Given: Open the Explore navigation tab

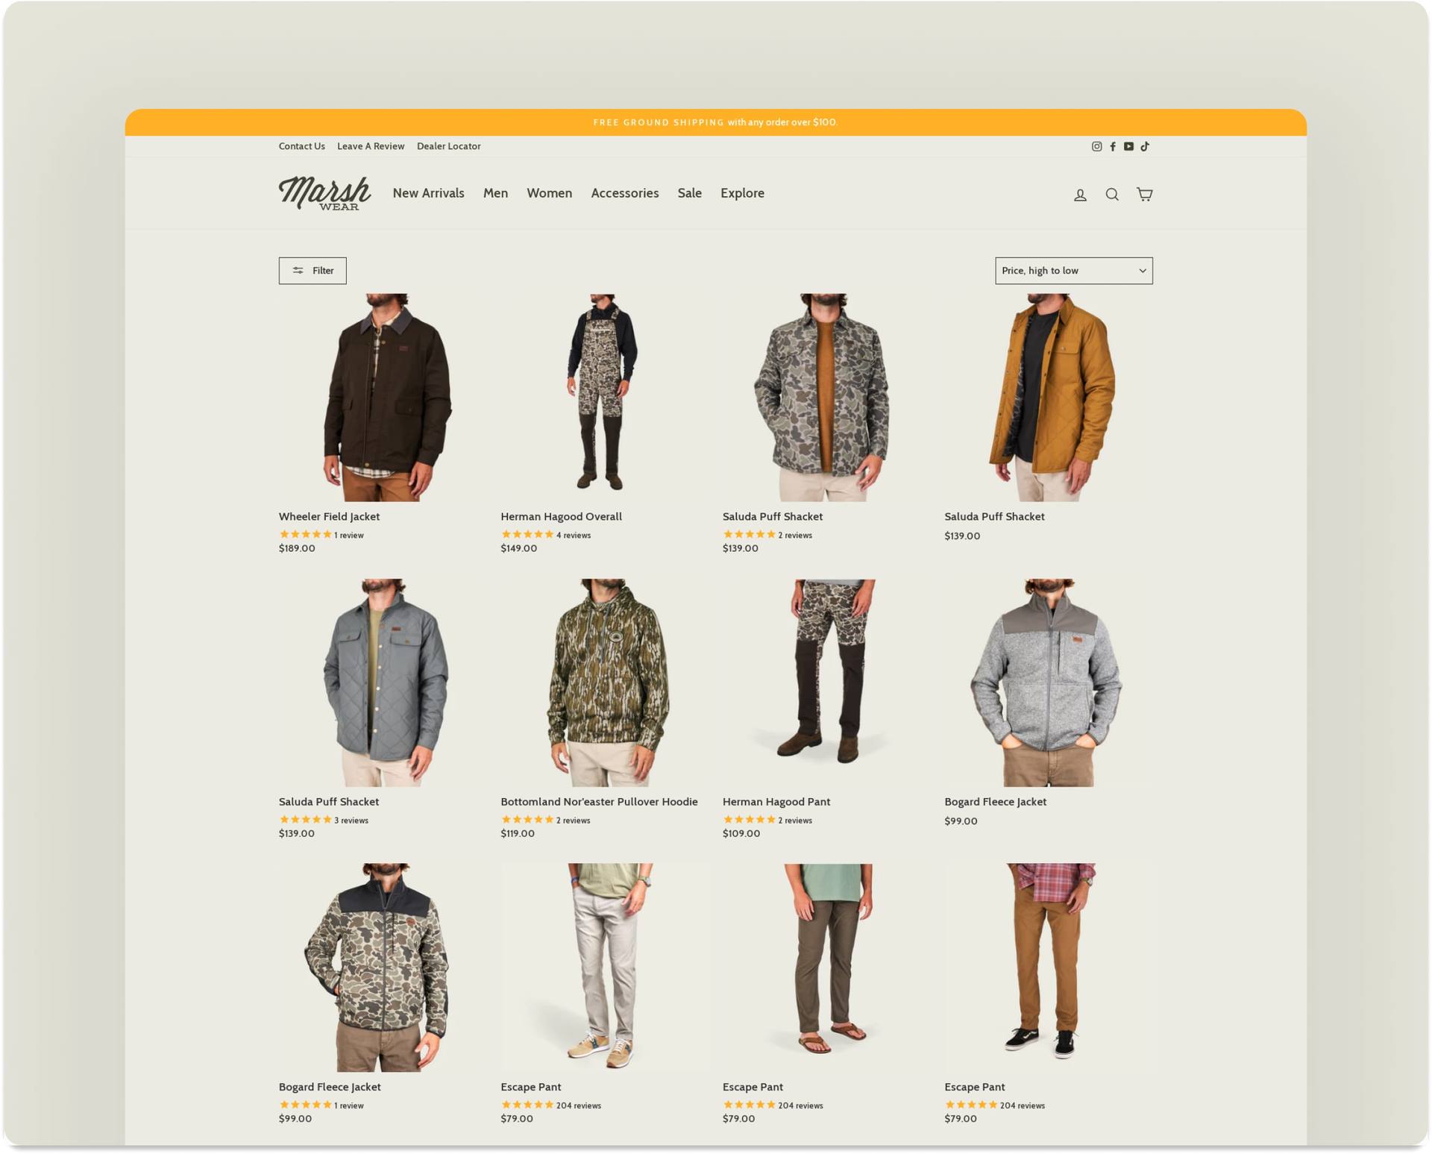Looking at the screenshot, I should (x=742, y=193).
